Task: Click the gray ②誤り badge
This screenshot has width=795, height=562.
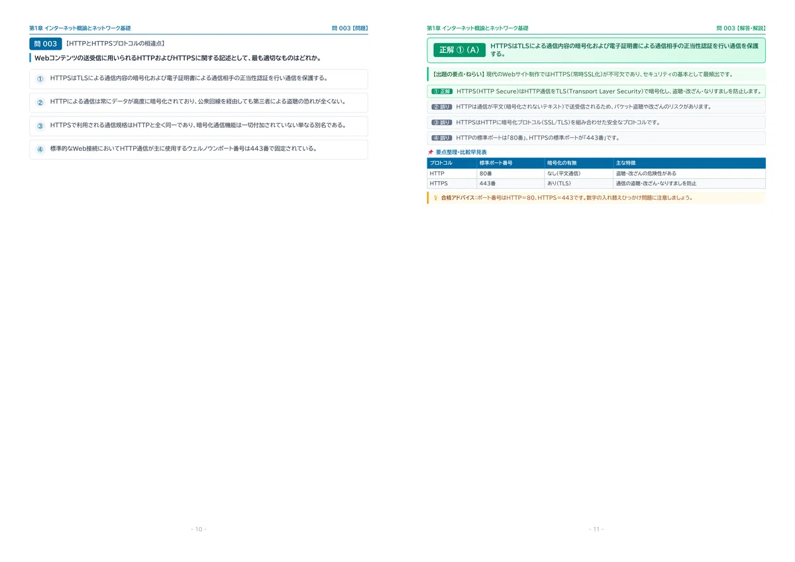Action: click(x=441, y=107)
